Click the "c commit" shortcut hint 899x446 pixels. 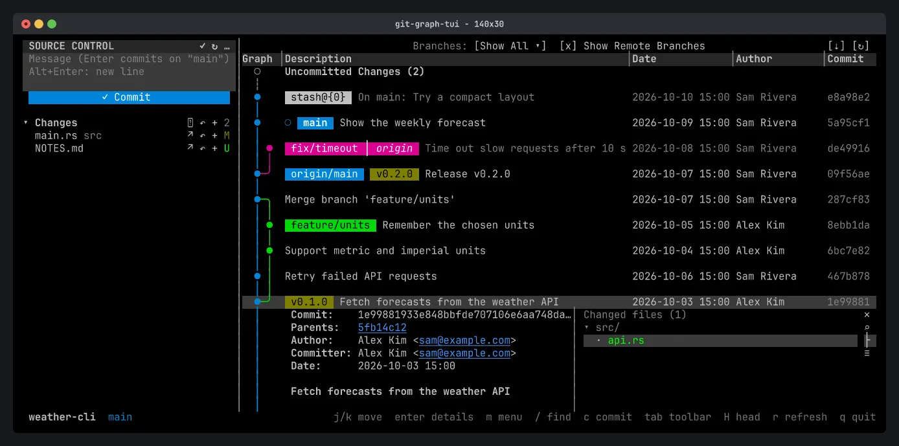[x=608, y=417]
